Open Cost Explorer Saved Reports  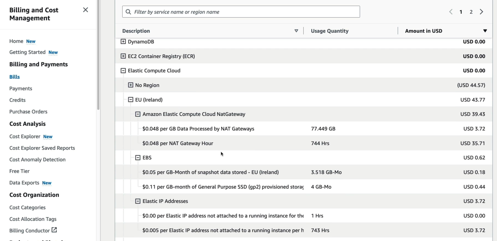42,148
